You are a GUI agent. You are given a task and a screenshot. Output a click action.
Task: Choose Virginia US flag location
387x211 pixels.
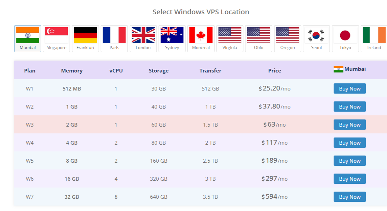pos(230,39)
